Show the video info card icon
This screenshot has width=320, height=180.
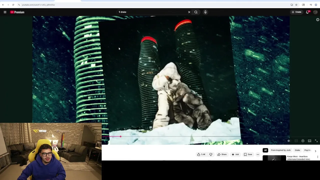point(318,19)
